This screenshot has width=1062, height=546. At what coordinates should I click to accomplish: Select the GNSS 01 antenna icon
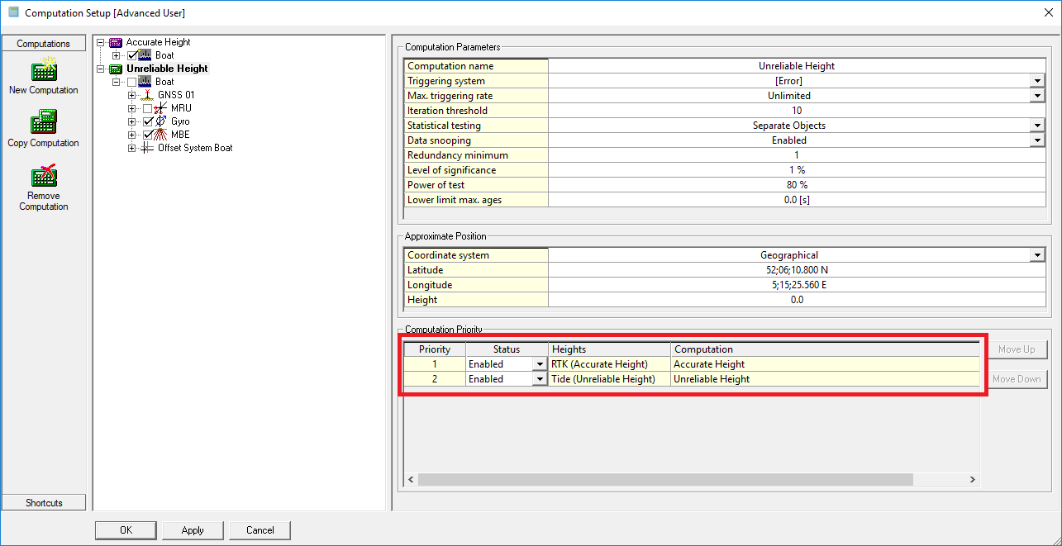pyautogui.click(x=146, y=95)
